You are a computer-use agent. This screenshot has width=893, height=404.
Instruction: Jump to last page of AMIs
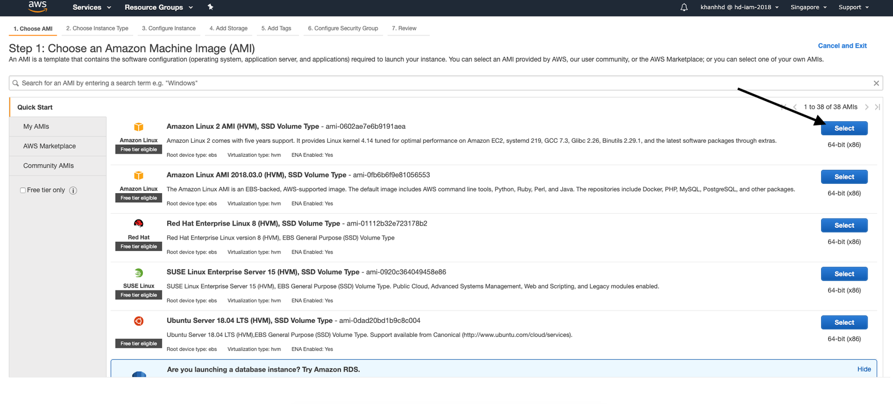pos(877,107)
